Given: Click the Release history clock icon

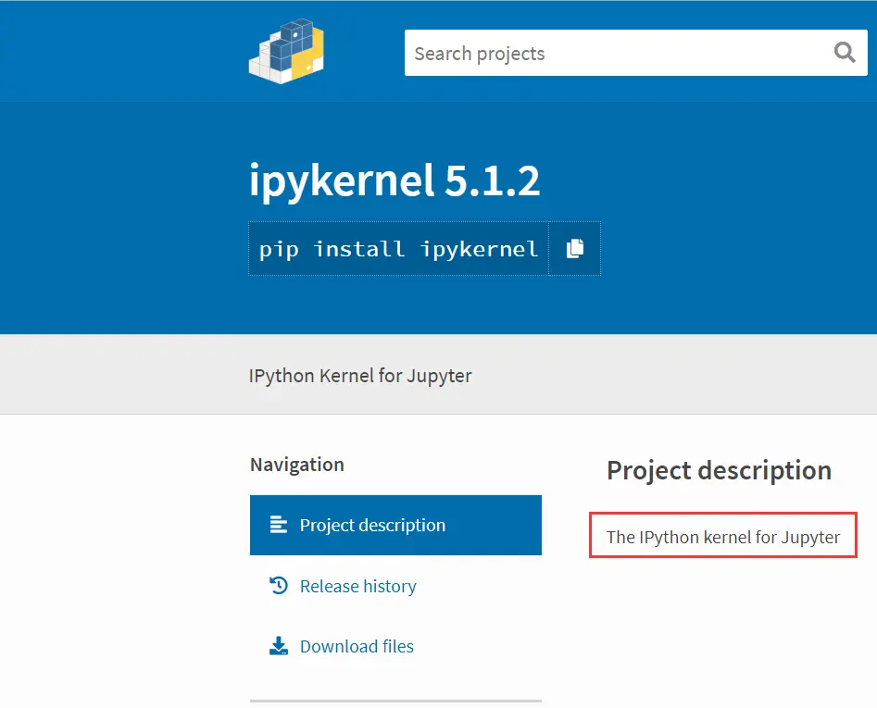Looking at the screenshot, I should coord(279,586).
